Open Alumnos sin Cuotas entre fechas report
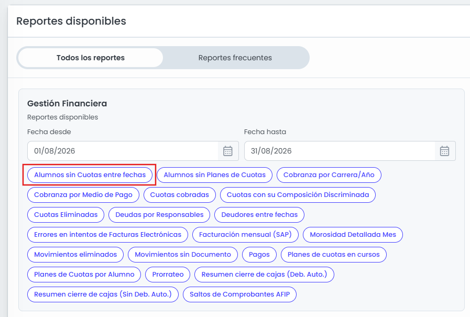470x317 pixels. pos(90,175)
